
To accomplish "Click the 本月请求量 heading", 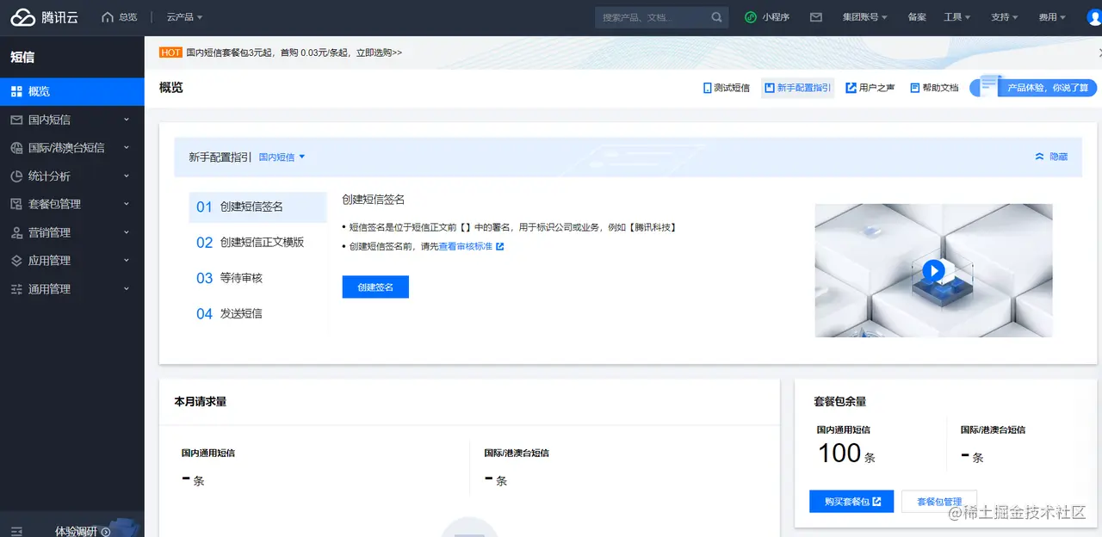I will point(201,402).
